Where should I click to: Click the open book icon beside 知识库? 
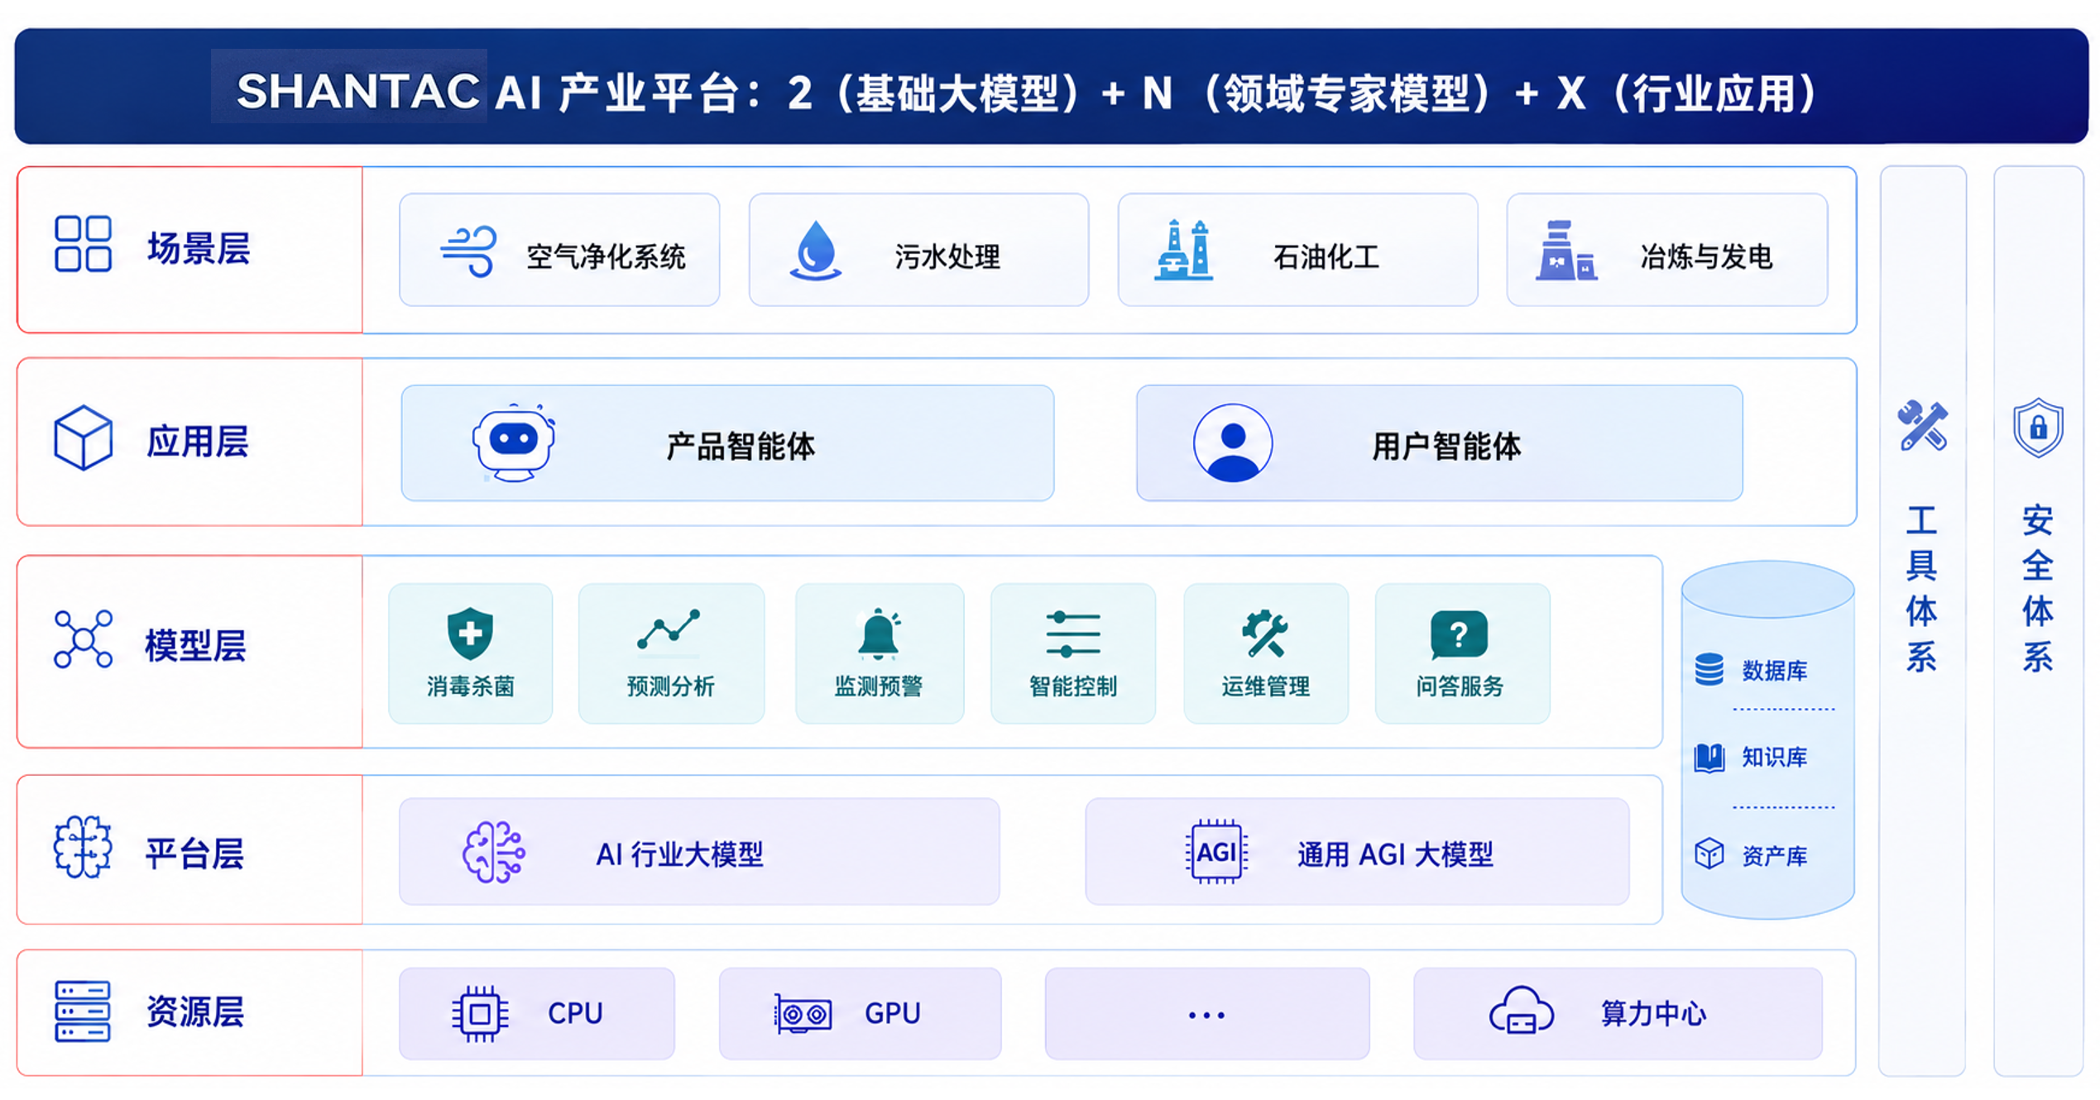(1709, 758)
